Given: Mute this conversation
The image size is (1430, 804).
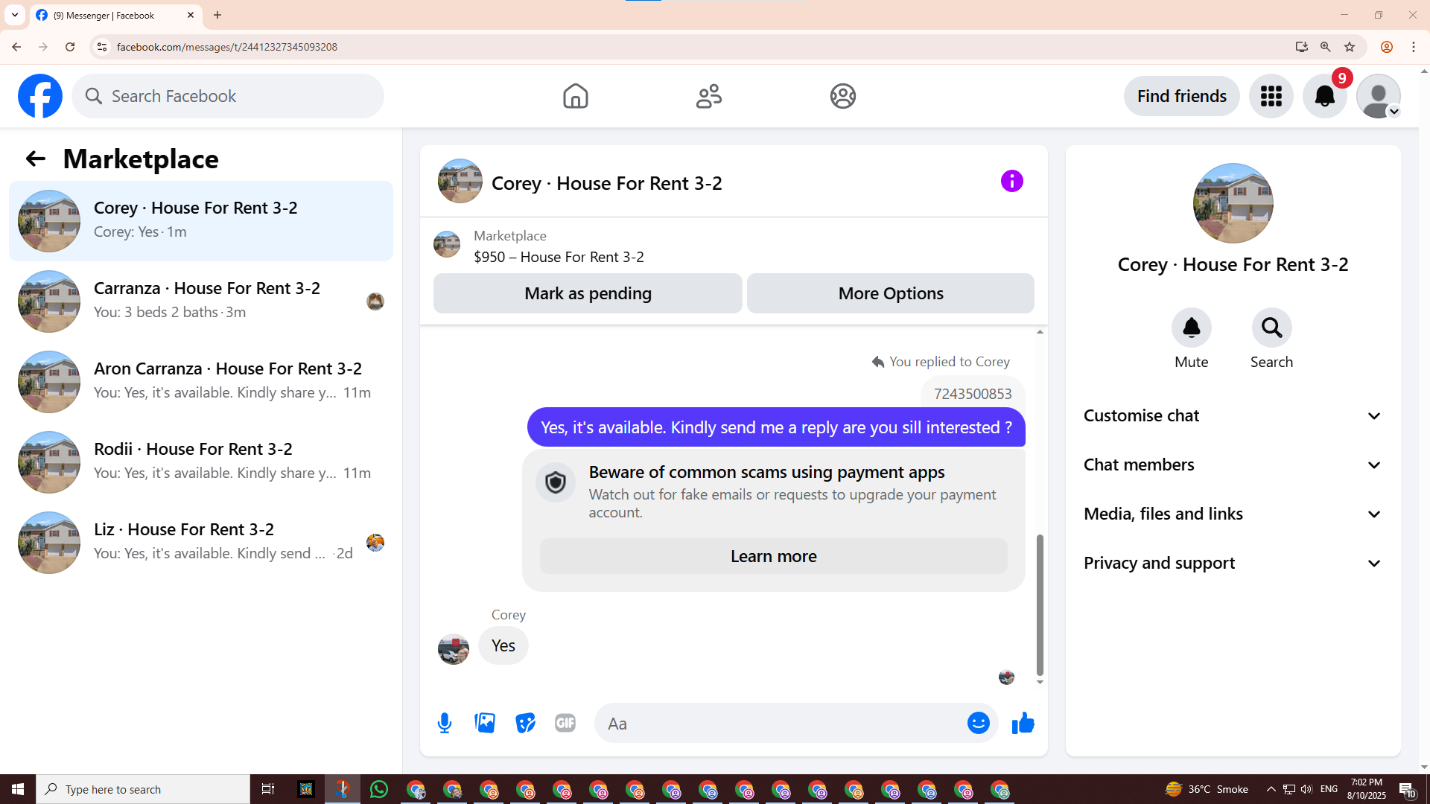Looking at the screenshot, I should (x=1191, y=328).
